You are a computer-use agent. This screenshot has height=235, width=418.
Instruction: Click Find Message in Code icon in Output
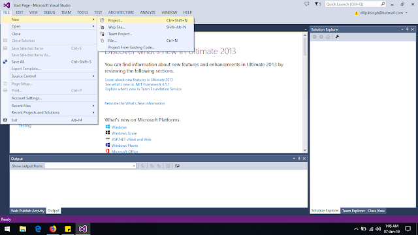coord(143,166)
